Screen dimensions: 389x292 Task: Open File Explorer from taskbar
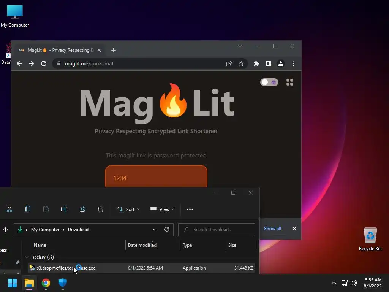click(29, 283)
